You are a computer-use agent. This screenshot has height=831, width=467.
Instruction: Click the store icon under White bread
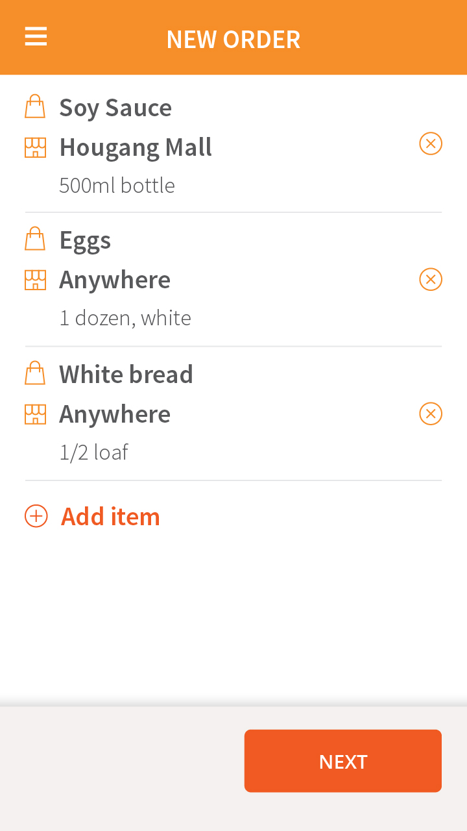35,414
